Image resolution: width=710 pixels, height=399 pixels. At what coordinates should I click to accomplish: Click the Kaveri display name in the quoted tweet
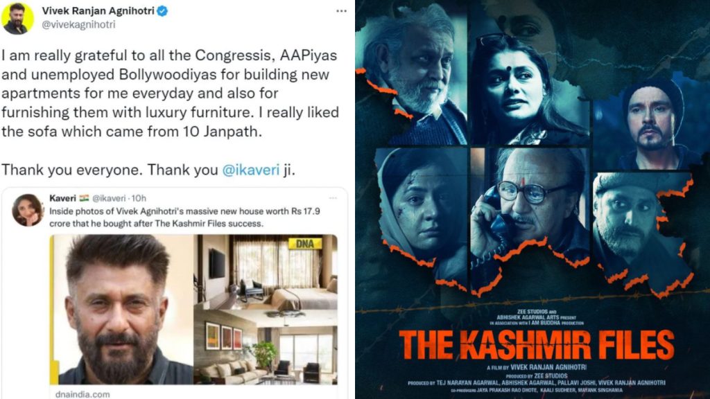click(62, 198)
